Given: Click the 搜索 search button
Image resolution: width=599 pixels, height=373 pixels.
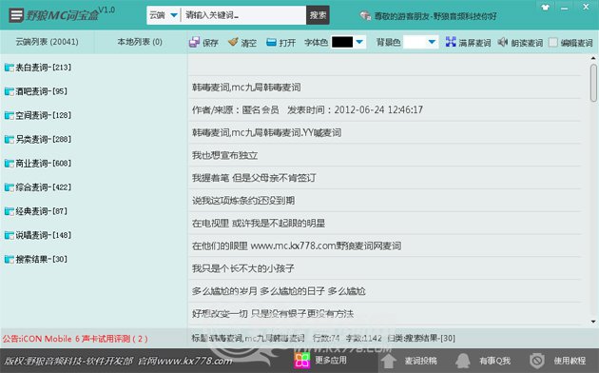Looking at the screenshot, I should [318, 15].
